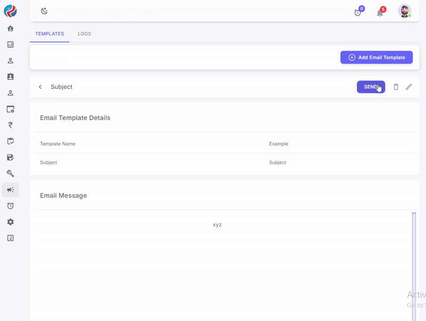
Task: Toggle dark mode with moon icon
Action: click(x=44, y=11)
